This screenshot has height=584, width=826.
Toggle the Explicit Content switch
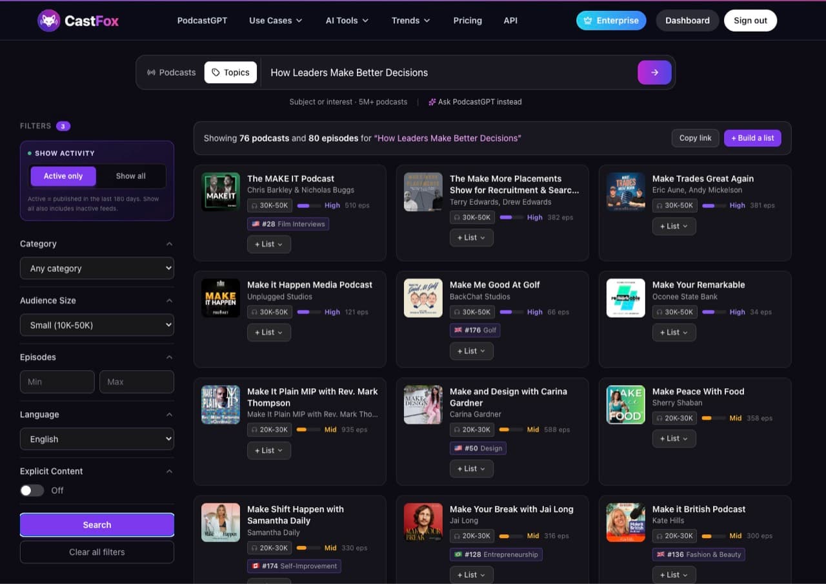coord(32,490)
